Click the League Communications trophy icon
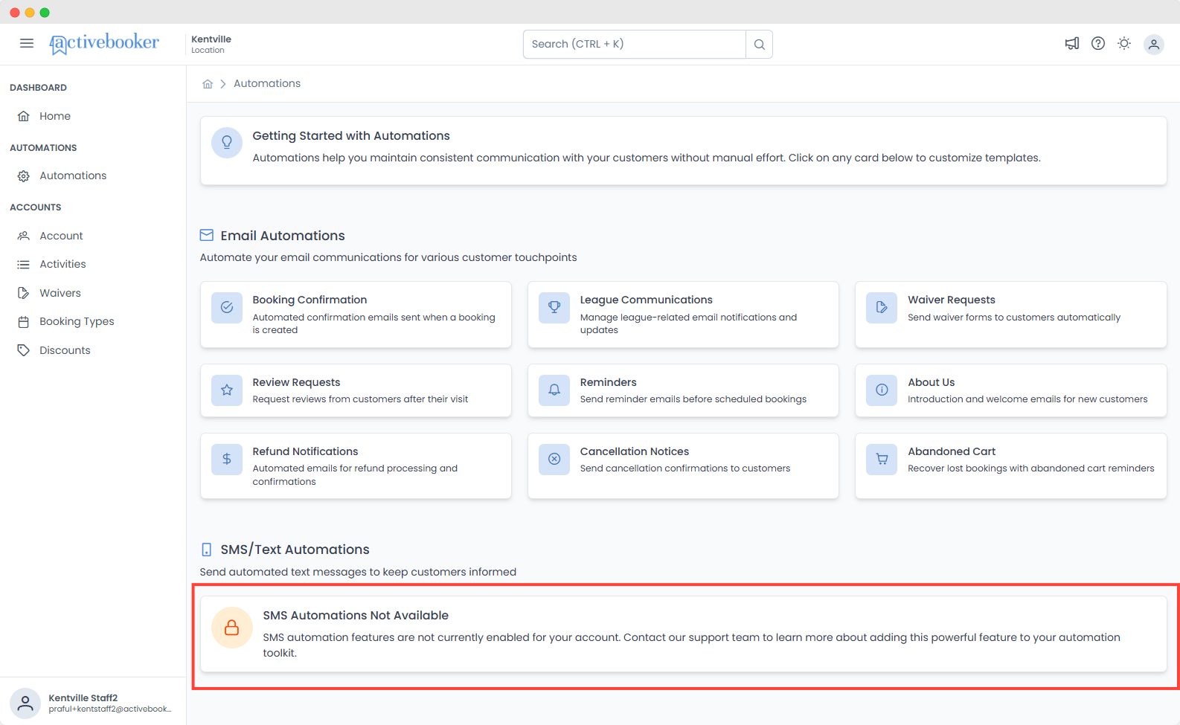 click(x=554, y=307)
